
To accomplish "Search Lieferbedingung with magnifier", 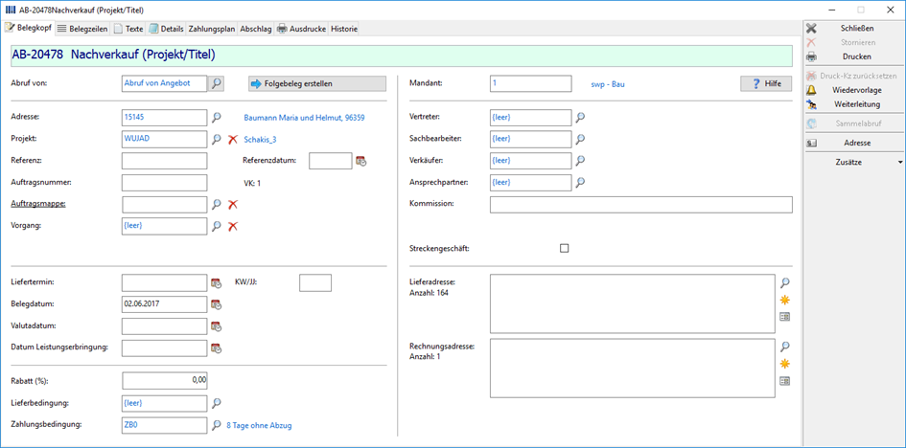I will [x=216, y=403].
